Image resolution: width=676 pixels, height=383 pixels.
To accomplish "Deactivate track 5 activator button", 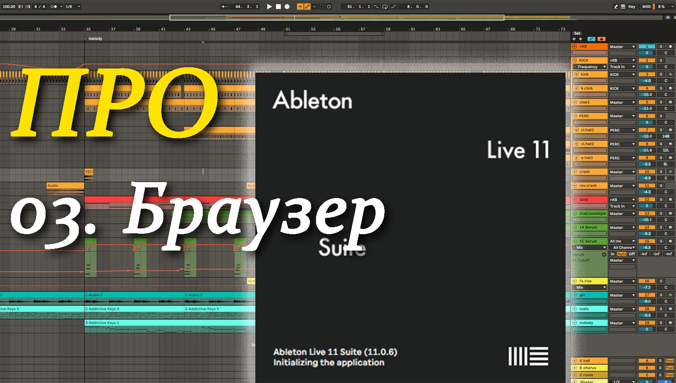I will point(647,102).
